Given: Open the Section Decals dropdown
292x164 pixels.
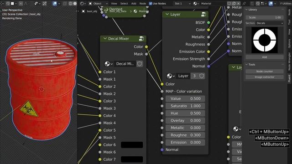Looking at the screenshot, I should click(x=270, y=23).
